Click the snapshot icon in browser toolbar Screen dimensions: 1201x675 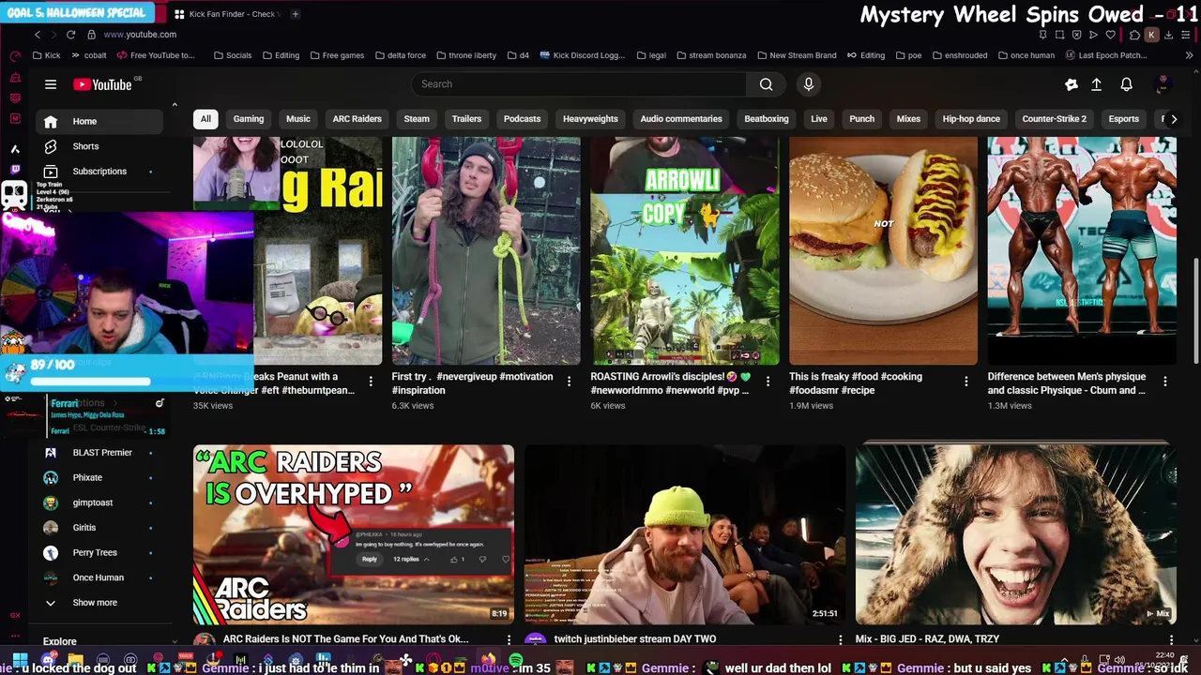coord(1059,35)
